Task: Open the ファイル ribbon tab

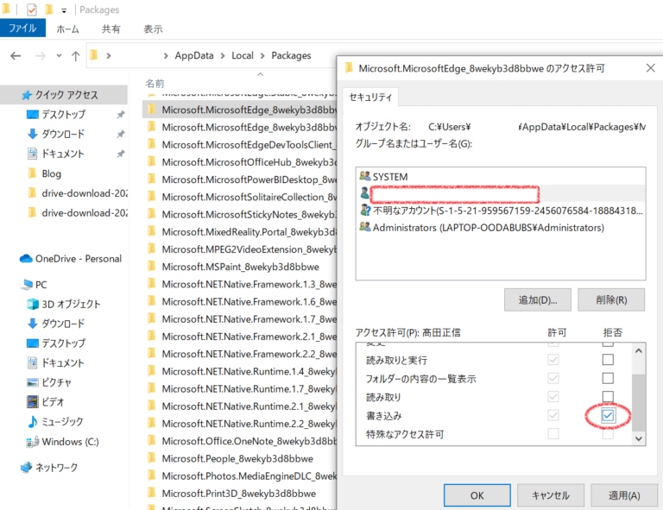Action: [x=22, y=28]
